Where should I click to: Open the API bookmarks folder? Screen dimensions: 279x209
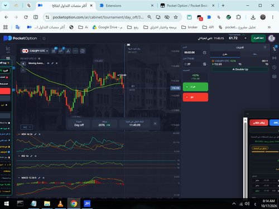[x=208, y=27]
